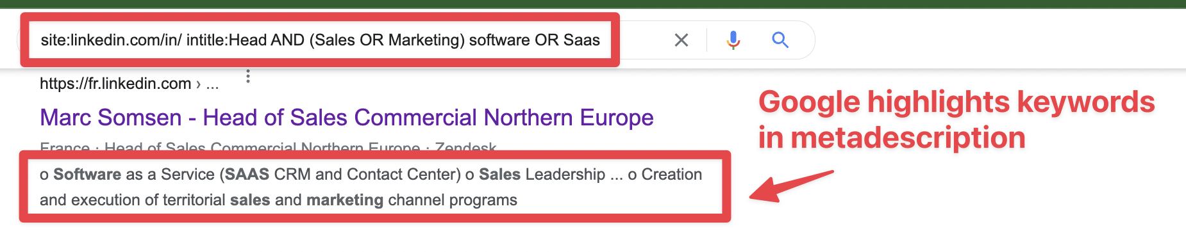Click the 'Software as a Service' snippet line

371,174
